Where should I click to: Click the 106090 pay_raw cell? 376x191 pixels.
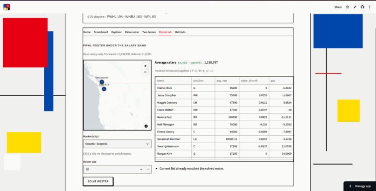click(x=227, y=117)
